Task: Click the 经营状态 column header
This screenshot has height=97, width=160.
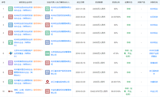Action: coord(128,2)
